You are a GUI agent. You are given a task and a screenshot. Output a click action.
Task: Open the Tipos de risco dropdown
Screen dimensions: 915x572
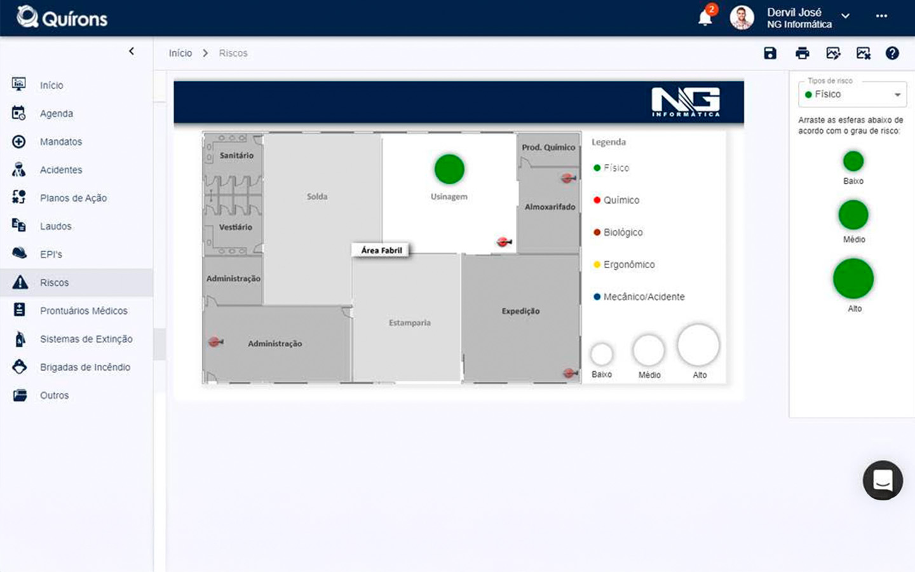pos(852,95)
